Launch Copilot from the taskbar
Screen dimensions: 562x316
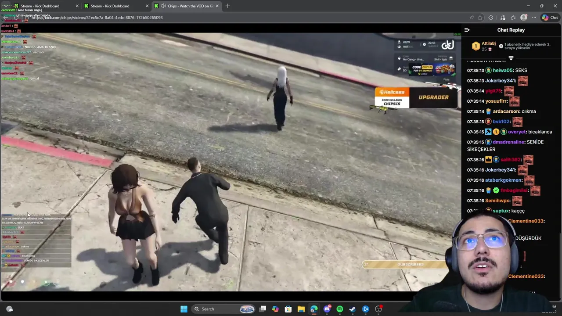[275, 309]
